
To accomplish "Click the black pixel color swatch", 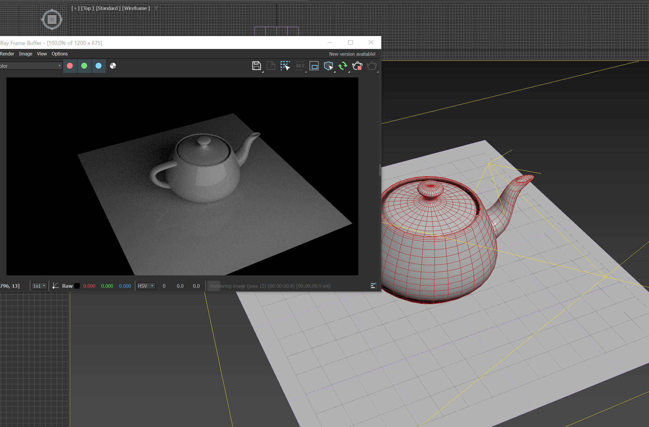I will [77, 286].
